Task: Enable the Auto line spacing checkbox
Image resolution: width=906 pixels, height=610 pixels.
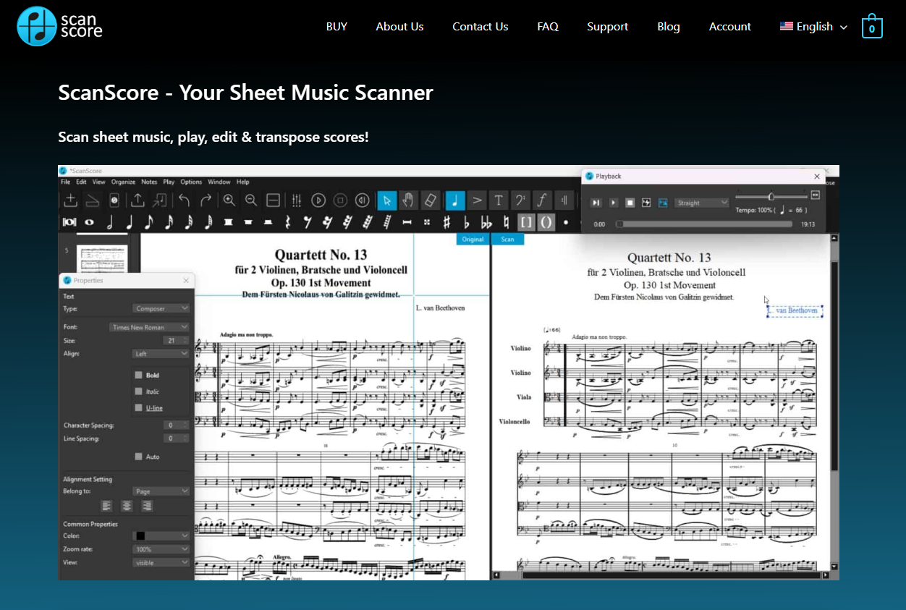Action: pyautogui.click(x=139, y=457)
